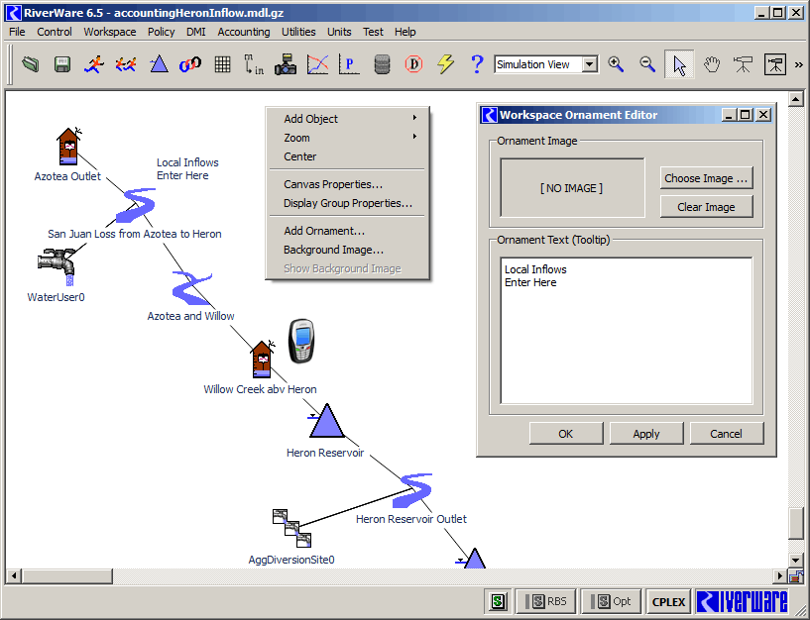Click the save model floppy icon
Viewport: 810px width, 620px height.
pyautogui.click(x=62, y=64)
